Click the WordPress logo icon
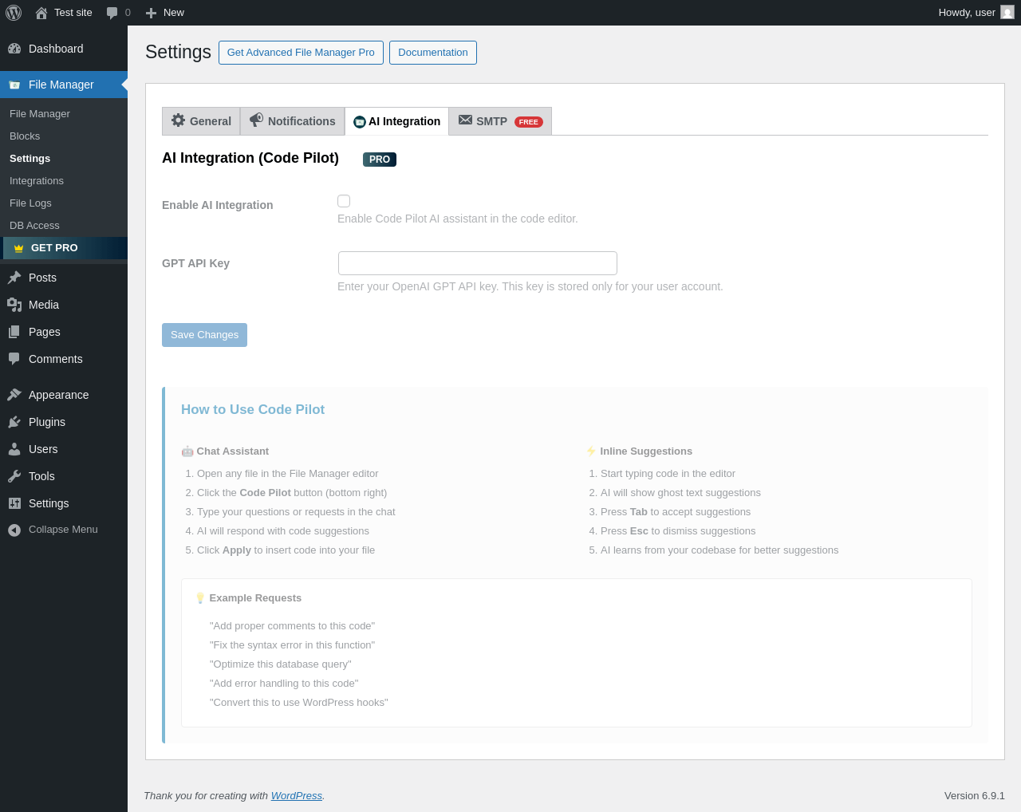The width and height of the screenshot is (1021, 812). coord(14,13)
